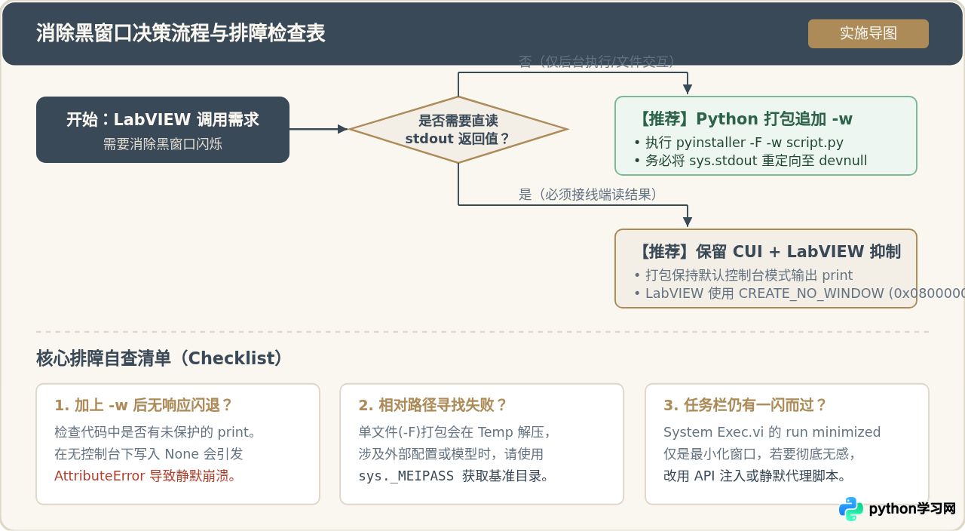Image resolution: width=965 pixels, height=531 pixels.
Task: Click the line System Exec.vi 的 run minimized
Action: tap(772, 432)
